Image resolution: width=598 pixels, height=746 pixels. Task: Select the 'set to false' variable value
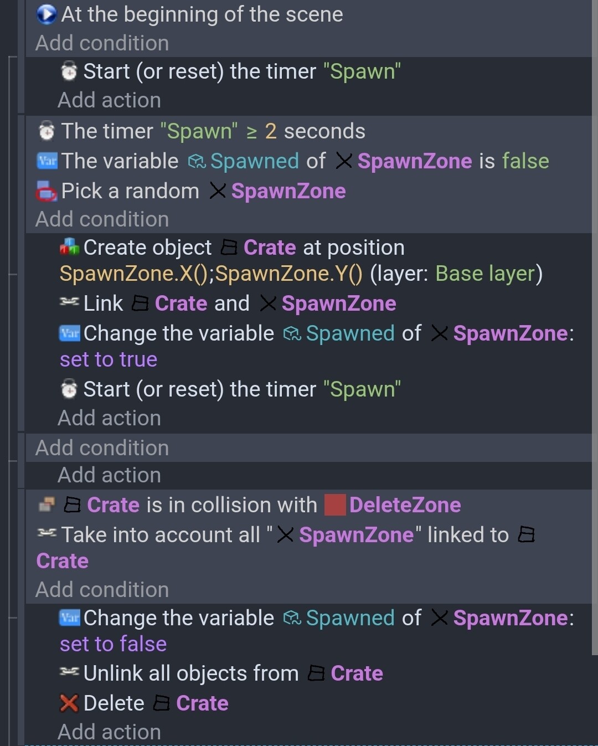point(113,644)
